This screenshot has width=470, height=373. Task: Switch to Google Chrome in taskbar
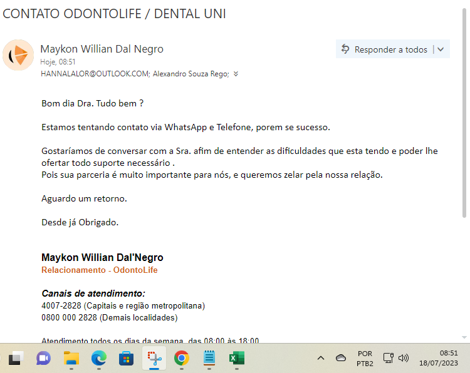pyautogui.click(x=182, y=358)
